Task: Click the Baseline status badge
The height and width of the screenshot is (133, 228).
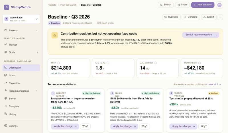Action: (54, 23)
